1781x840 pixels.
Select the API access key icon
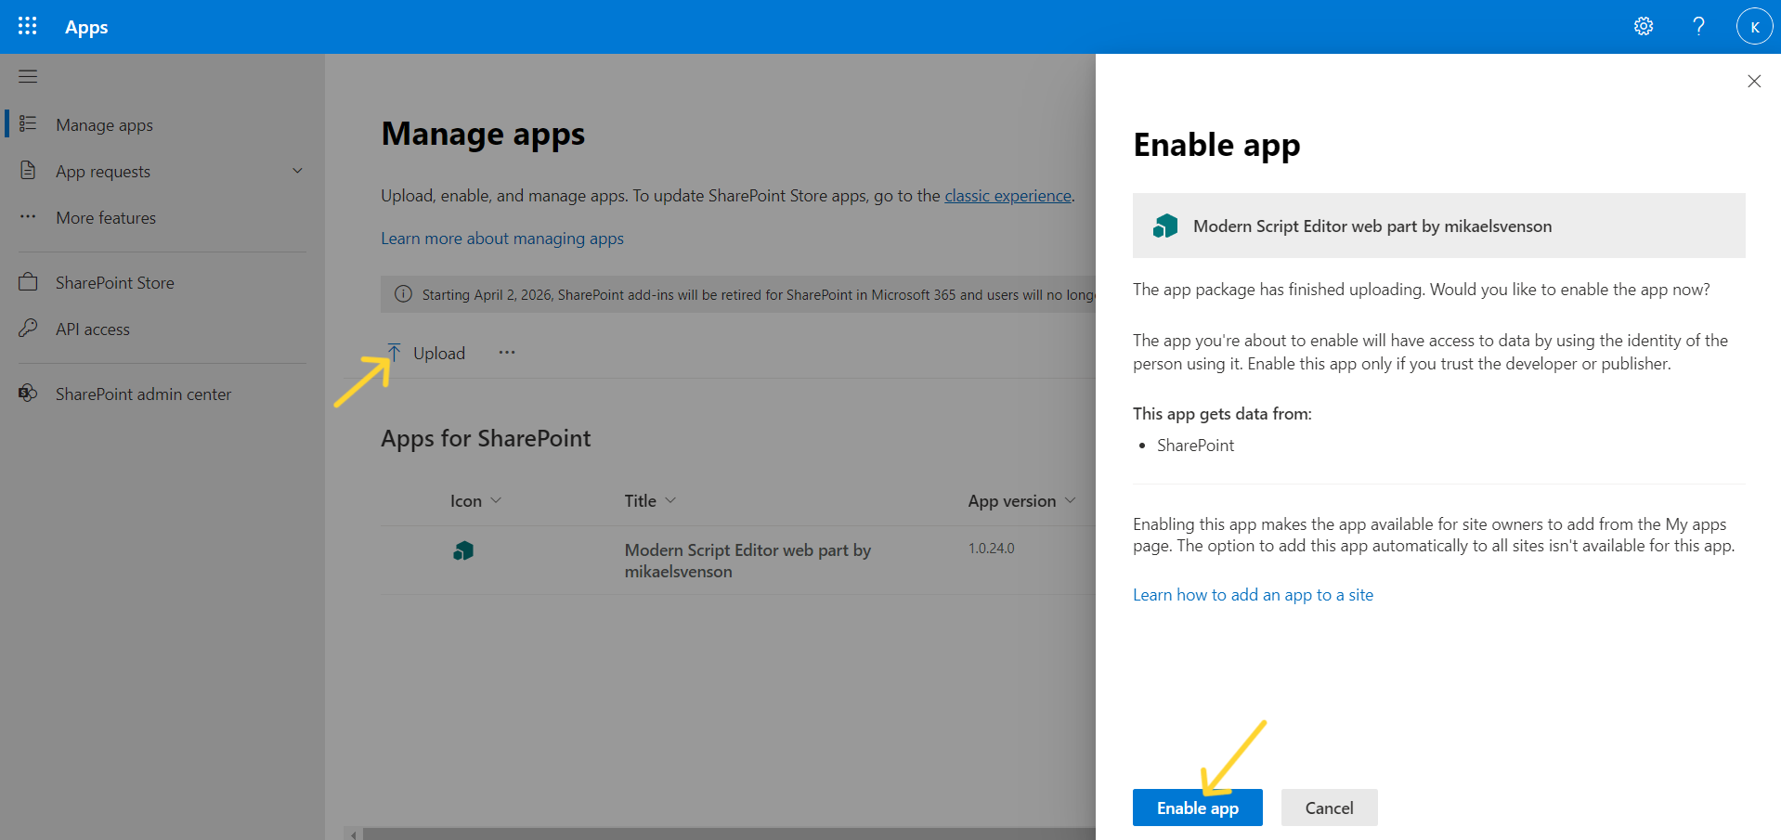(x=28, y=329)
